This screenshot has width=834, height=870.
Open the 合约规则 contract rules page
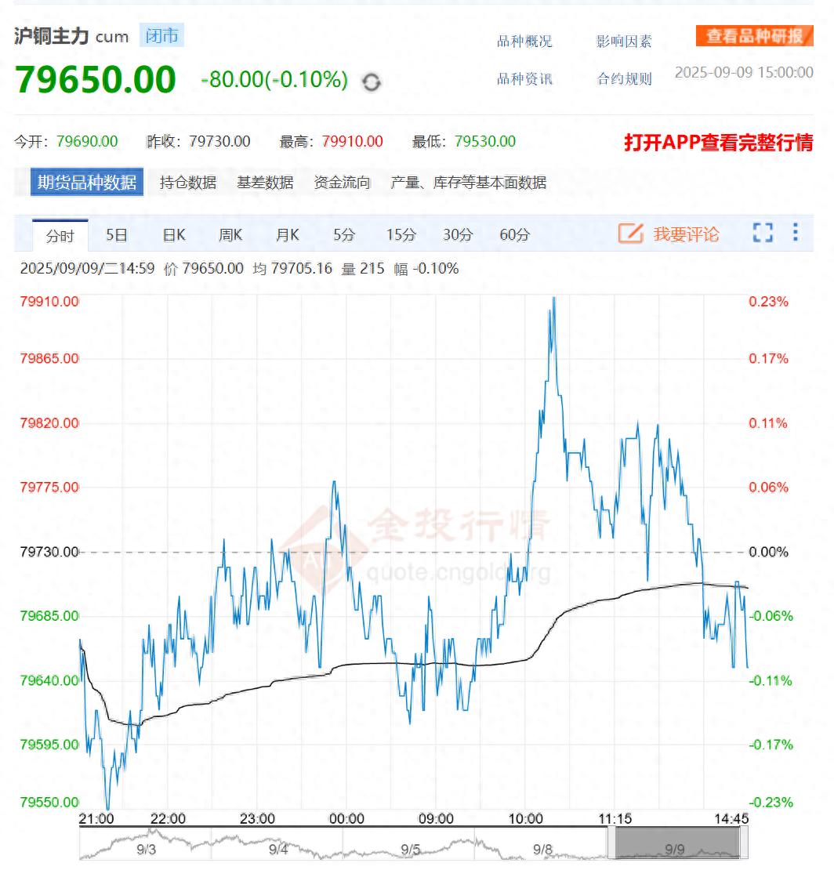624,78
